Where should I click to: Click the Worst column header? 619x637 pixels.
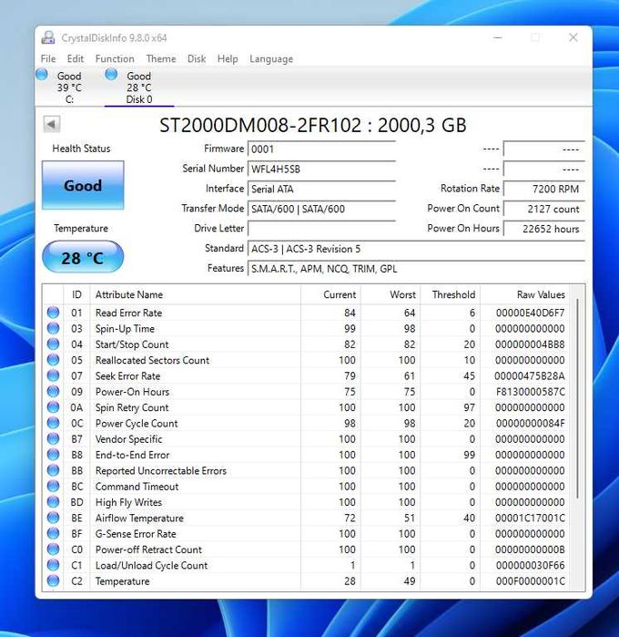(x=391, y=294)
